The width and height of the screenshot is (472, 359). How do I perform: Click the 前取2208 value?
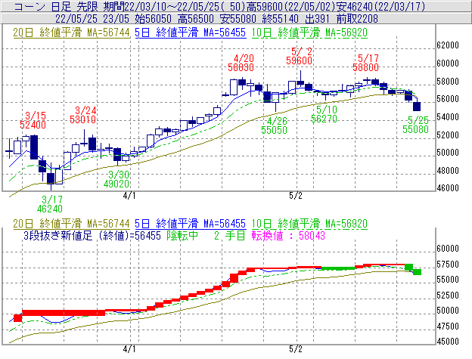coord(357,19)
